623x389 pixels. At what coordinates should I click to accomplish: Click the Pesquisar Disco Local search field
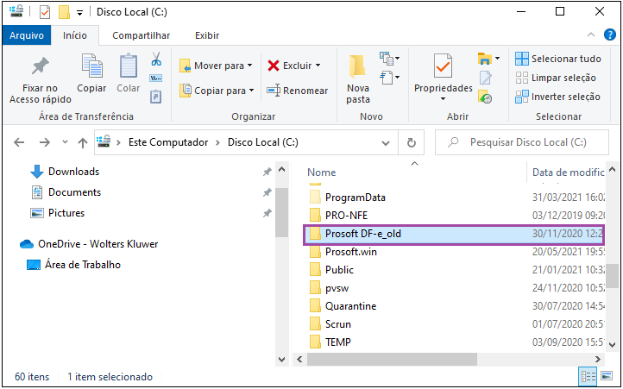pos(522,142)
